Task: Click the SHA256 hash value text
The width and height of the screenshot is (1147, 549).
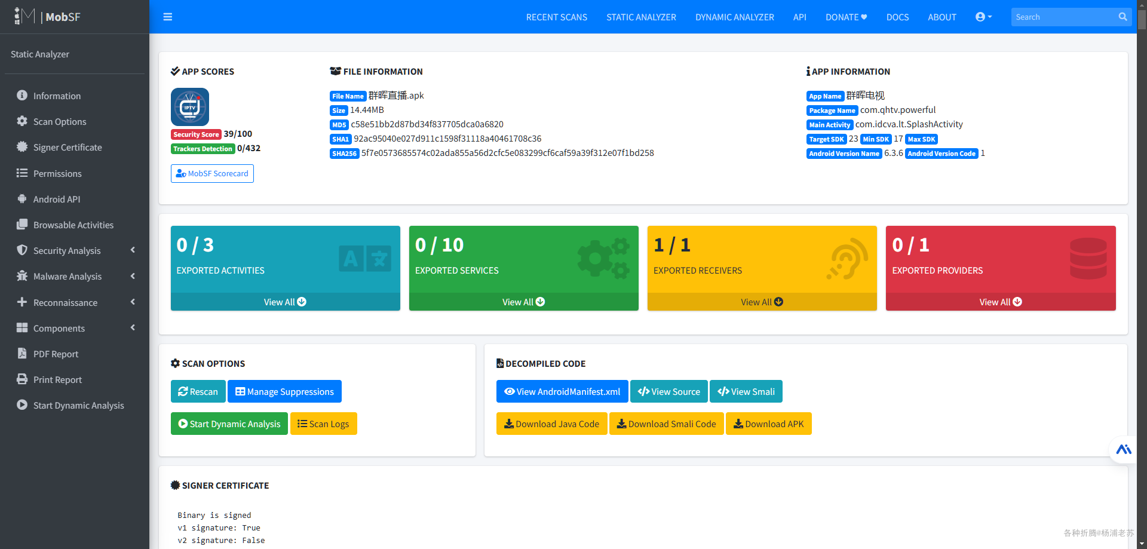Action: [507, 153]
